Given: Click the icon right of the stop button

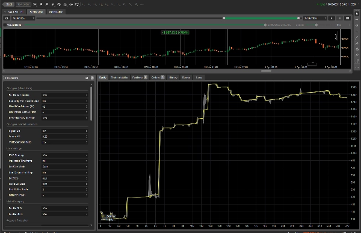Looking at the screenshot, I should [x=347, y=18].
